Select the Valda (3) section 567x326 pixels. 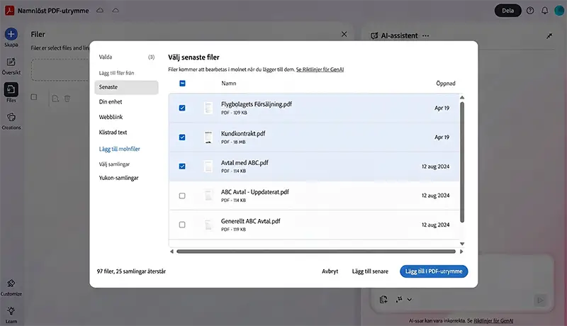pyautogui.click(x=127, y=57)
